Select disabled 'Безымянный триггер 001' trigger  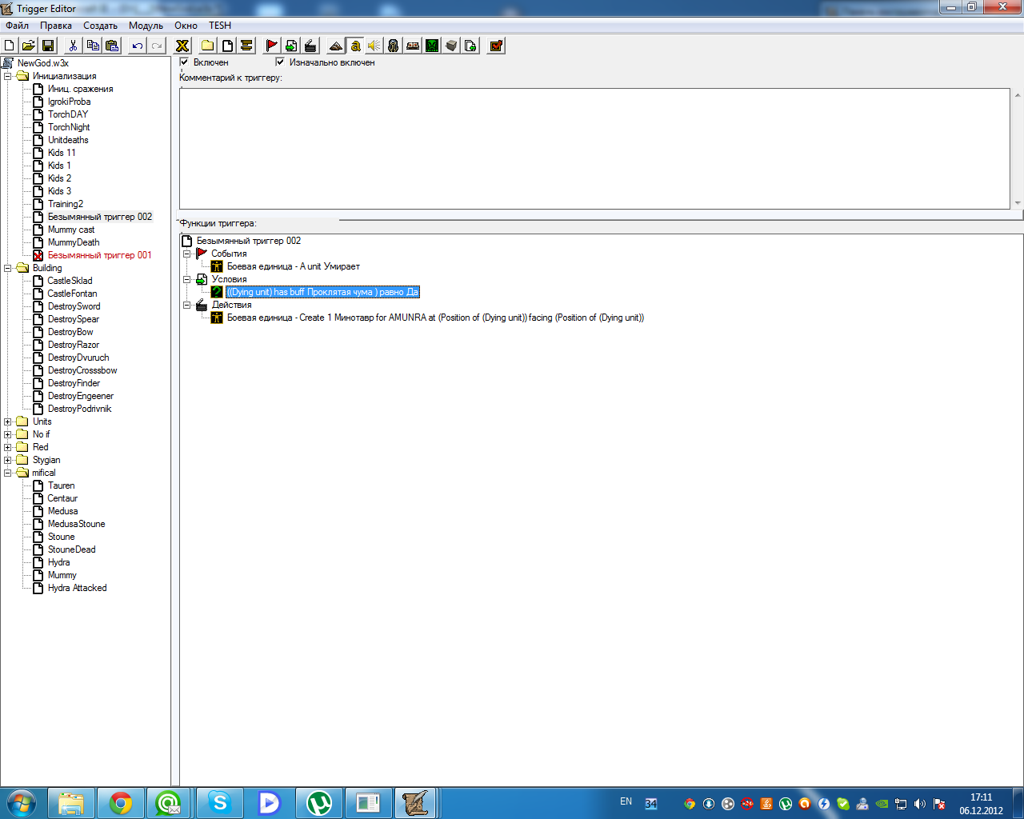(99, 255)
